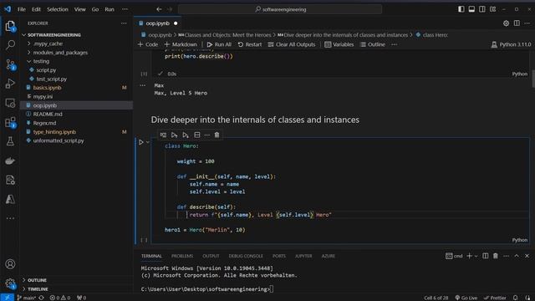Open the Run and Debug view
Image resolution: width=535 pixels, height=301 pixels.
10,84
